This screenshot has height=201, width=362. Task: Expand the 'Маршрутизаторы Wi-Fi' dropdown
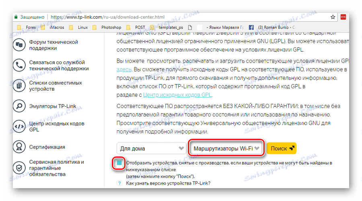coord(226,148)
